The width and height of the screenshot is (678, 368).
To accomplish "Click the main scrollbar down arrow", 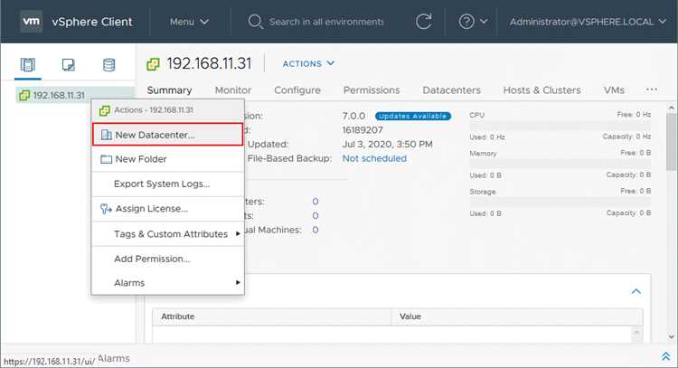I will tap(671, 337).
